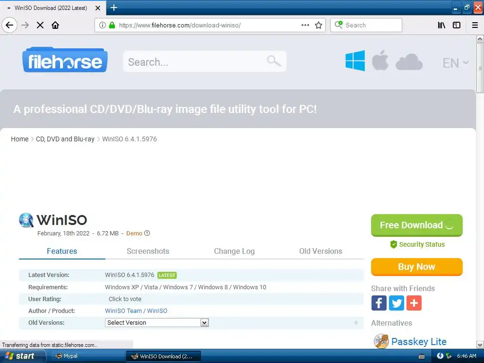Viewport: 484px width, 363px height.
Task: Click the URL address bar
Action: tap(210, 25)
